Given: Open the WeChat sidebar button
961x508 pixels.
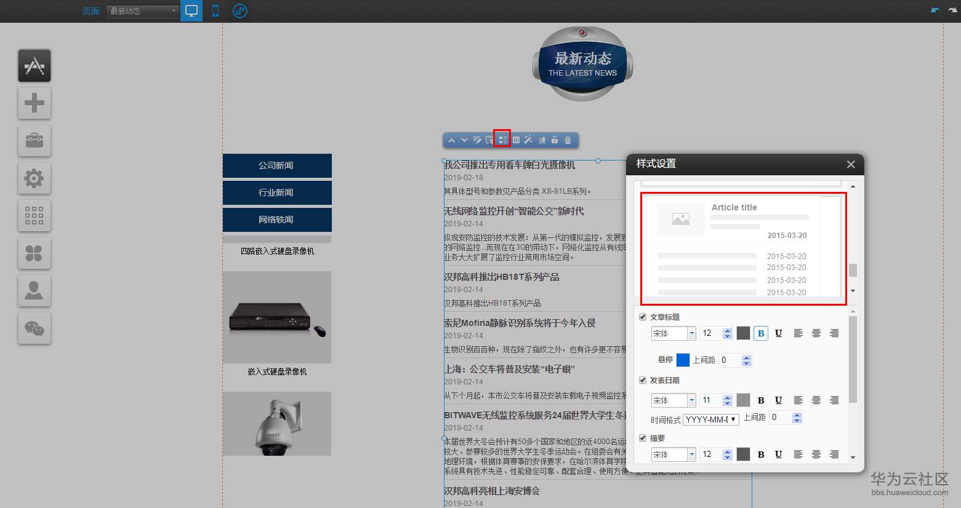Looking at the screenshot, I should [x=34, y=328].
